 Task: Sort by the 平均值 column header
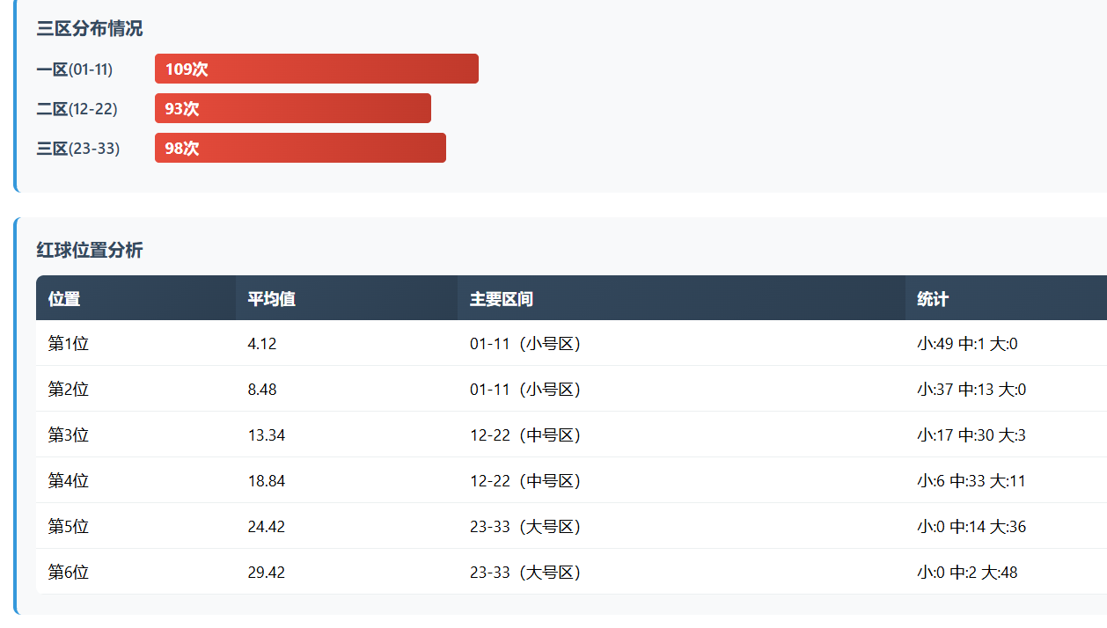click(271, 299)
